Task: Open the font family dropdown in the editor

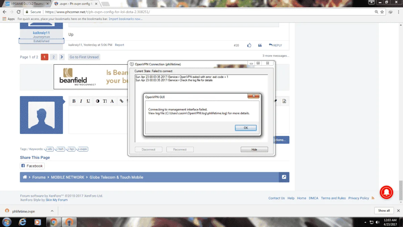Action: [112, 101]
